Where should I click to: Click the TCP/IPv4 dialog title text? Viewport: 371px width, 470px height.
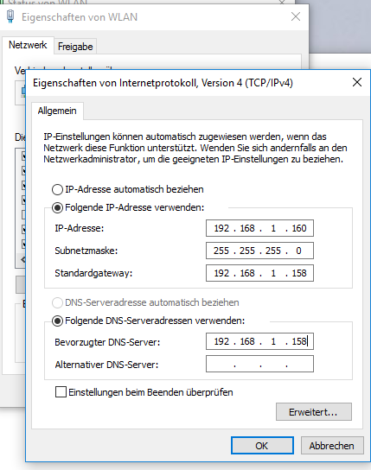pos(163,83)
